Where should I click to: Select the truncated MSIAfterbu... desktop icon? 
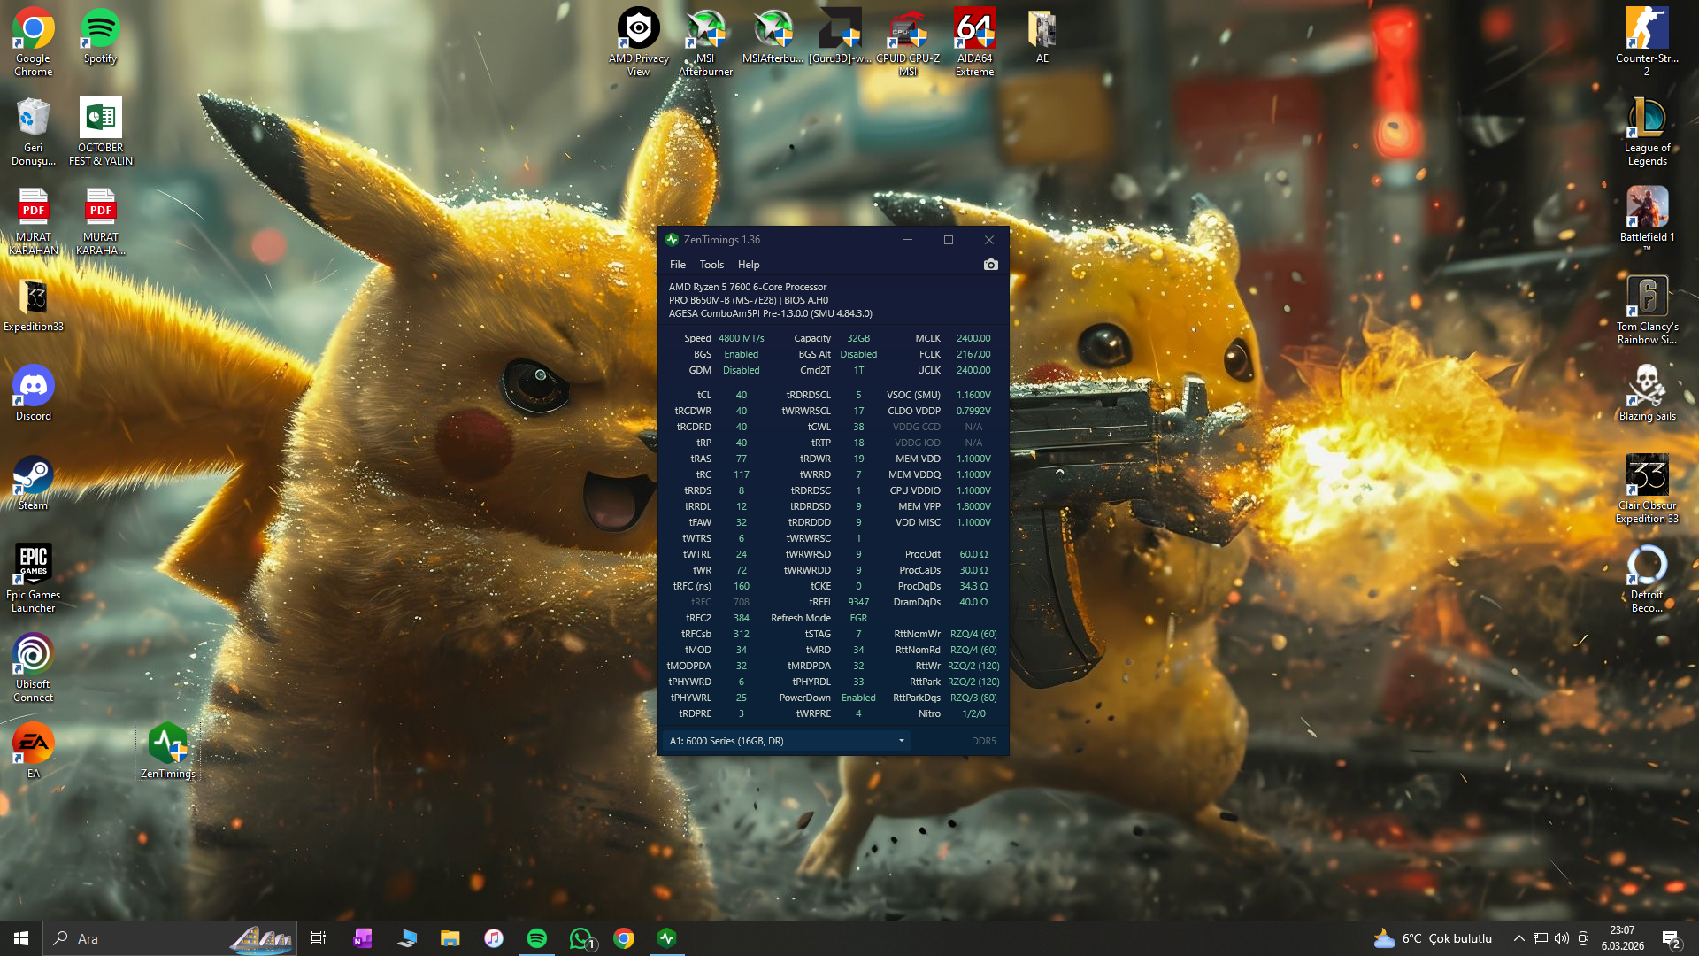[x=773, y=37]
